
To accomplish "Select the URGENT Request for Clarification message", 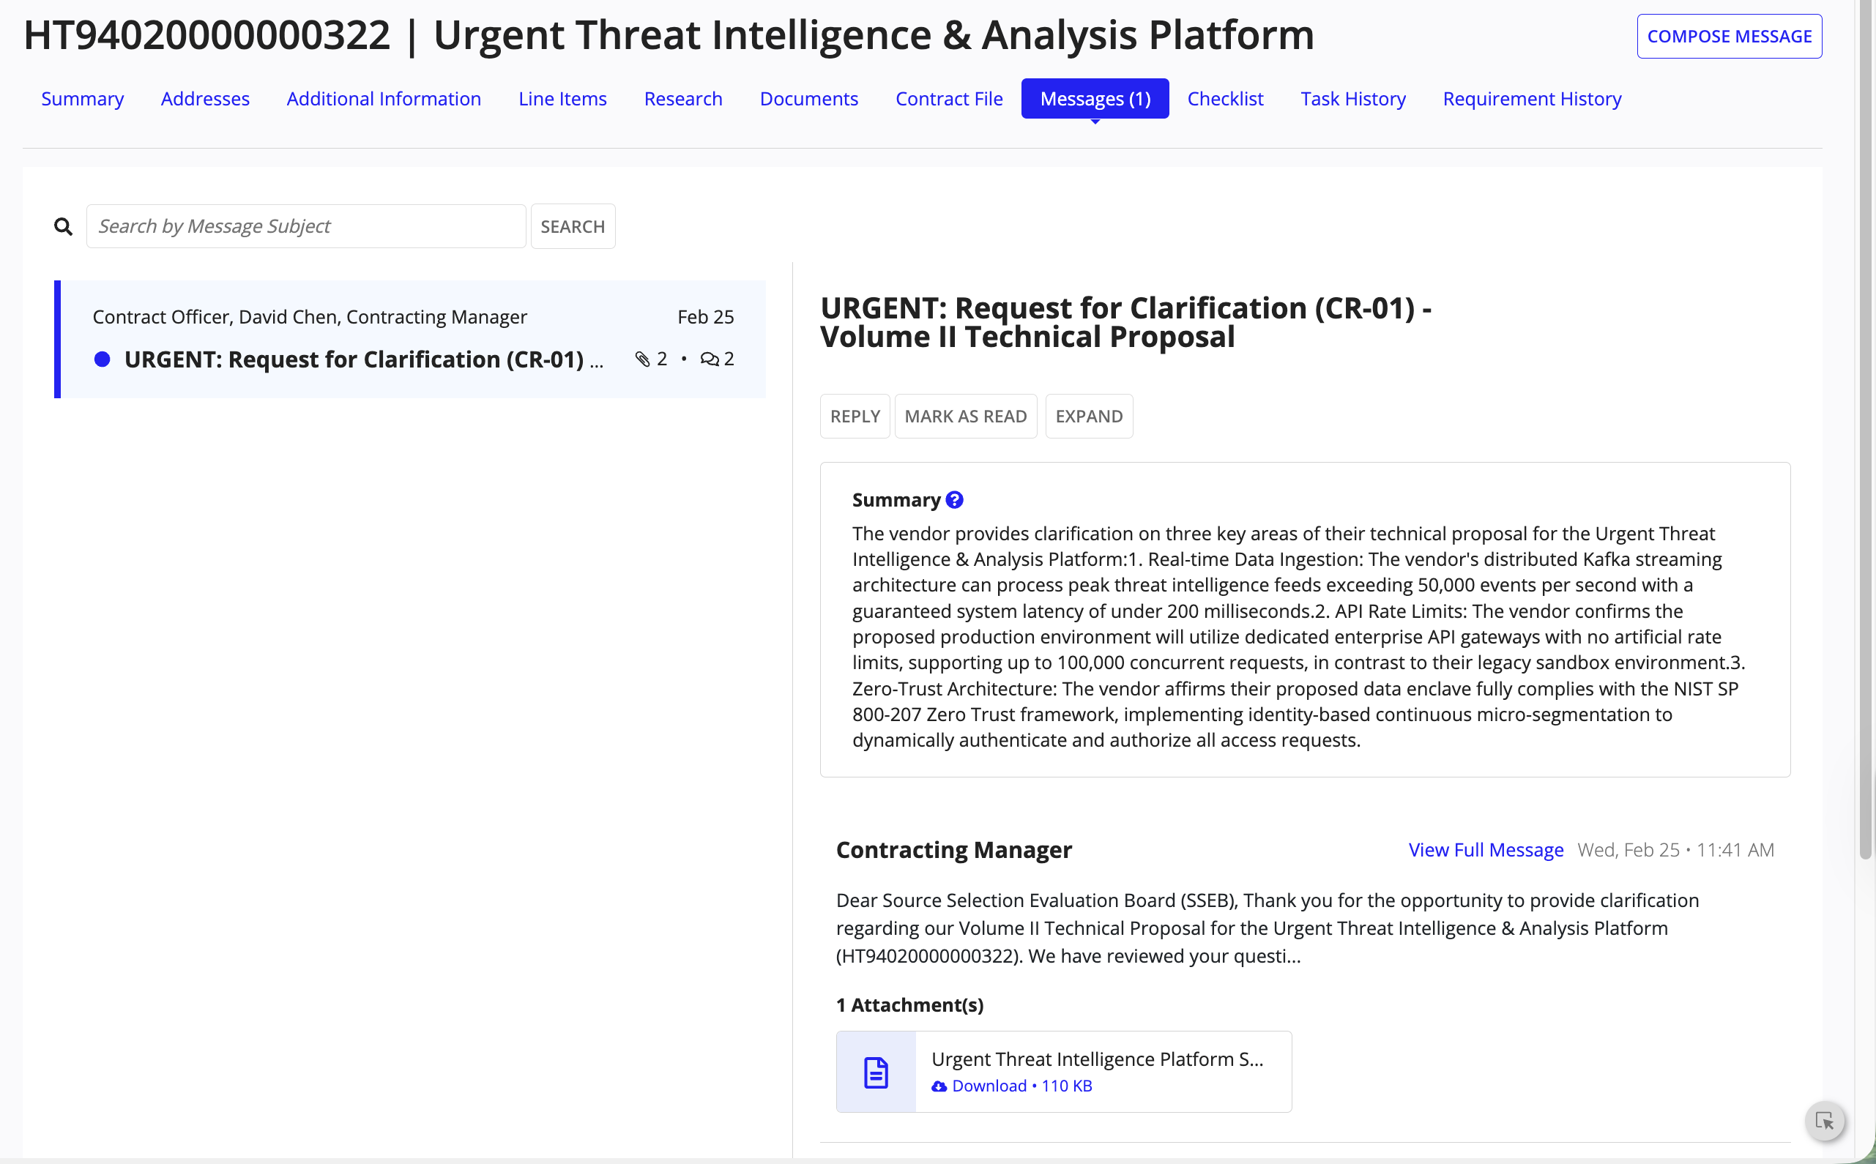I will [x=409, y=340].
